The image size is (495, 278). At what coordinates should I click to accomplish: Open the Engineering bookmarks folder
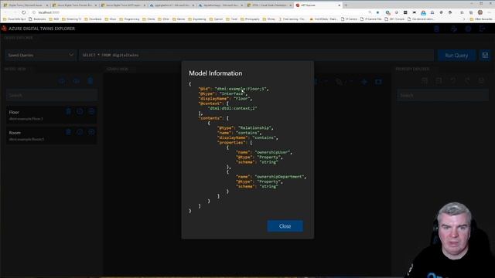(x=197, y=19)
